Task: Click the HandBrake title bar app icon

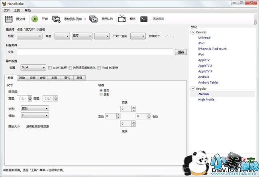Action: (4, 4)
